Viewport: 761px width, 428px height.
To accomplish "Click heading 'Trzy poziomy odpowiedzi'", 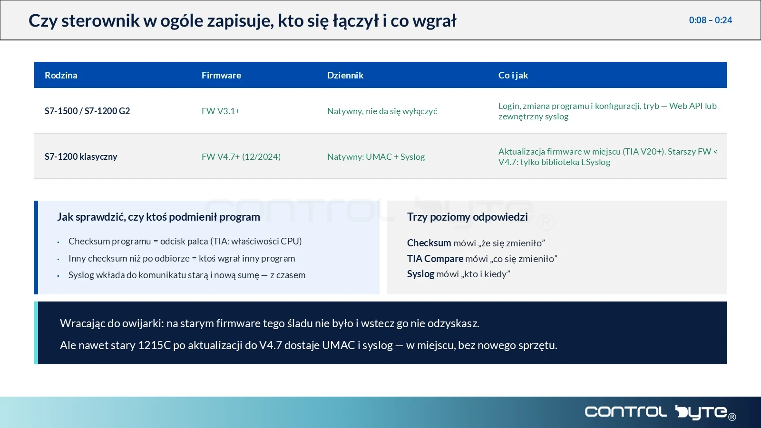I will point(468,217).
